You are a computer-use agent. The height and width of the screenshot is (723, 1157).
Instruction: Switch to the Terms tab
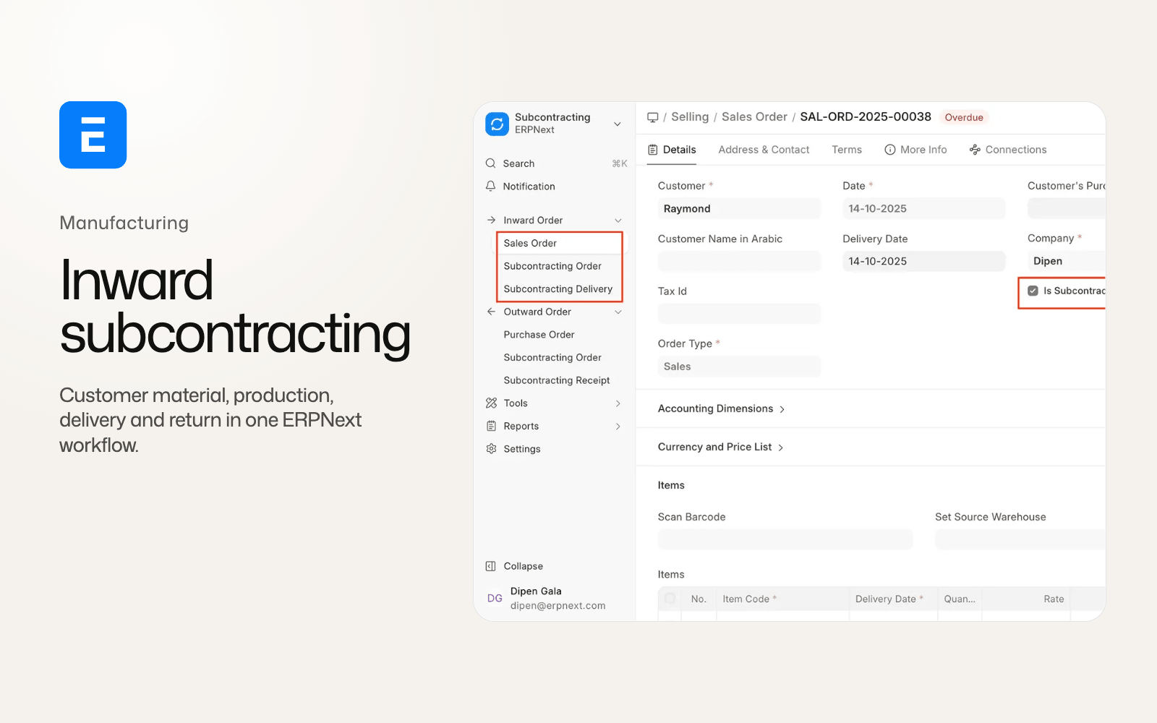[847, 150]
